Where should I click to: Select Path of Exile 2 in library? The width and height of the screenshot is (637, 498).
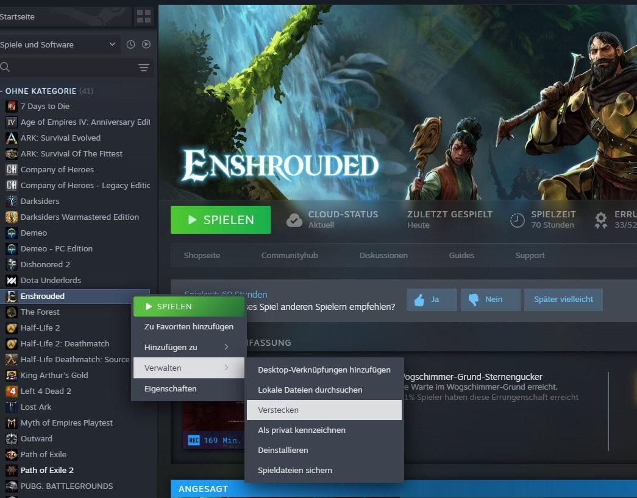(47, 470)
